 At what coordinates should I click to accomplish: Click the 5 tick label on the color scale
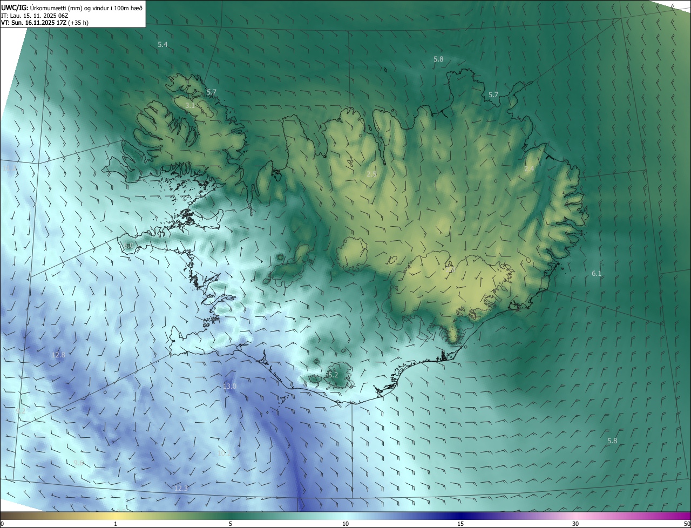point(231,524)
